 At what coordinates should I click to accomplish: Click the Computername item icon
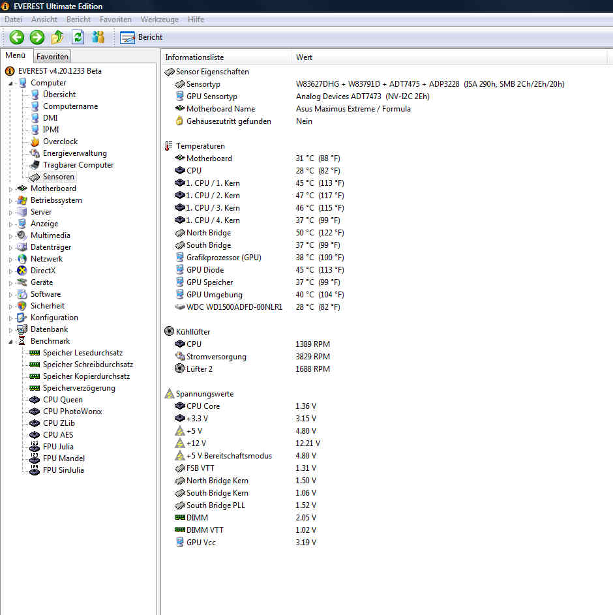tap(35, 106)
